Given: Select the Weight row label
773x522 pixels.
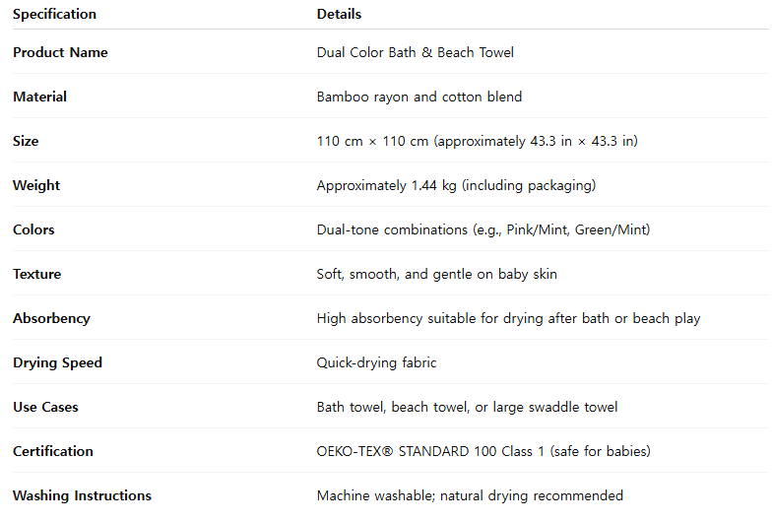Looking at the screenshot, I should tap(36, 185).
